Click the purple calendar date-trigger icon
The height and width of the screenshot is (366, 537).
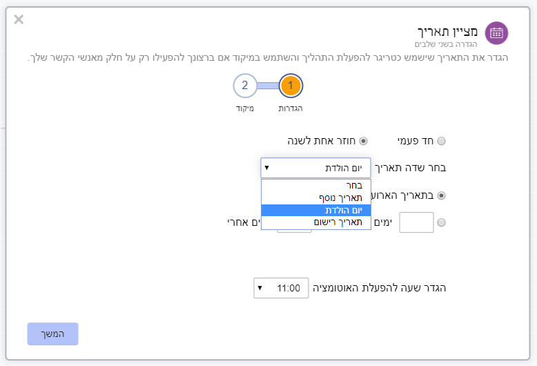point(496,33)
